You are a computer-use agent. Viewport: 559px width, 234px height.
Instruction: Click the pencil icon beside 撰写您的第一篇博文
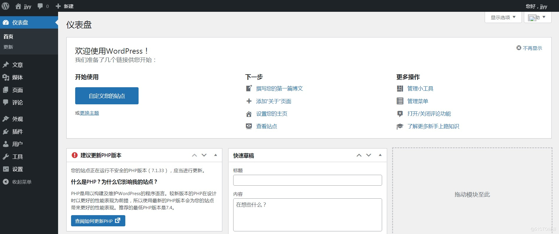[249, 88]
